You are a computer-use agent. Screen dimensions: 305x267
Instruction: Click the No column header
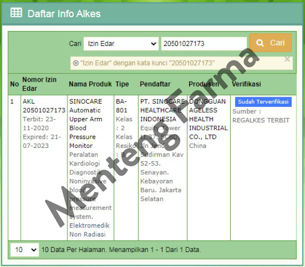[14, 84]
